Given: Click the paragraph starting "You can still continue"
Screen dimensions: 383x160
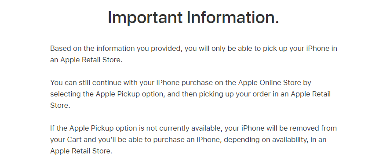Looking at the screenshot, I should [190, 94].
